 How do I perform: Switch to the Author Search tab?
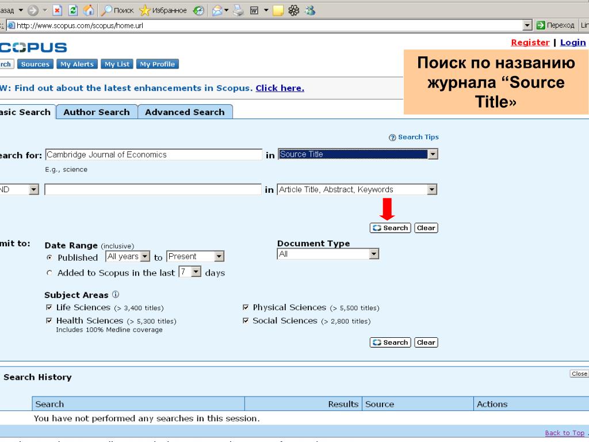(97, 112)
